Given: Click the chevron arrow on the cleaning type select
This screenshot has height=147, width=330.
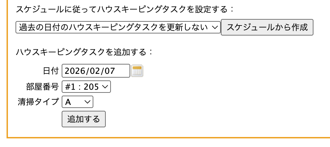Looking at the screenshot, I should tap(87, 102).
